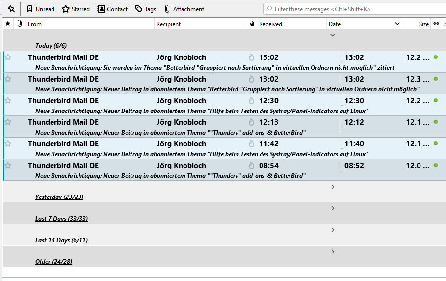Viewport: 446px width, 281px height.
Task: Mark junk on 13:02 message sized 12.3
Action: 251,79
